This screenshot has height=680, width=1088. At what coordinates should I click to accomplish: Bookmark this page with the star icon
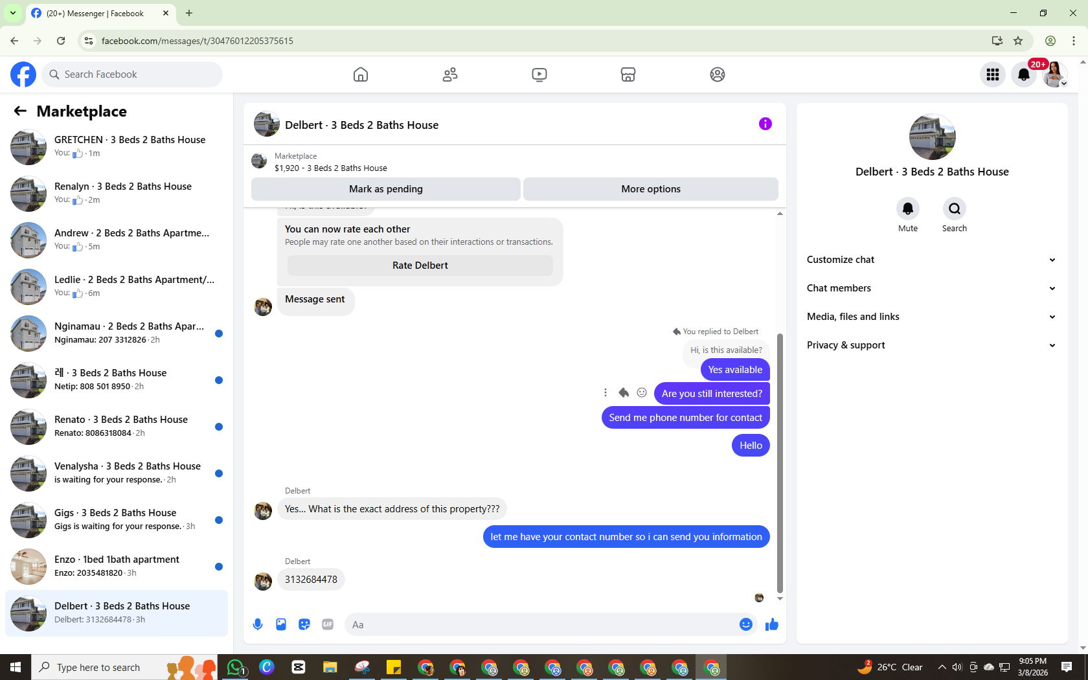(1018, 41)
